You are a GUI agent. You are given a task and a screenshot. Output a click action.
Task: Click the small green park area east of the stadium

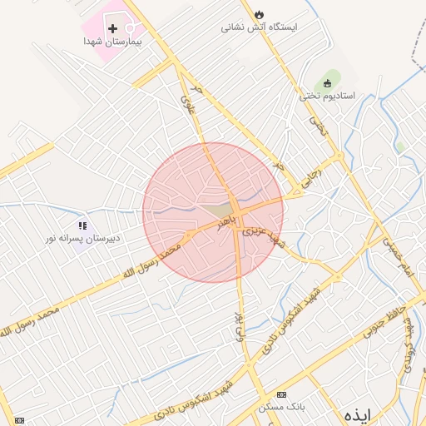(x=400, y=146)
